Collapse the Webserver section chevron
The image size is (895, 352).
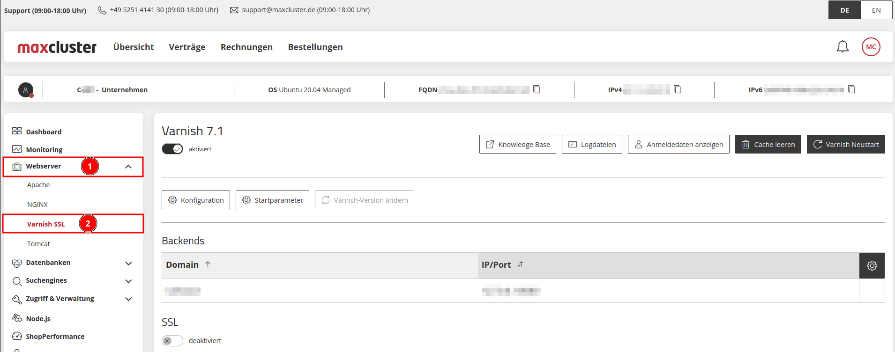[x=128, y=167]
